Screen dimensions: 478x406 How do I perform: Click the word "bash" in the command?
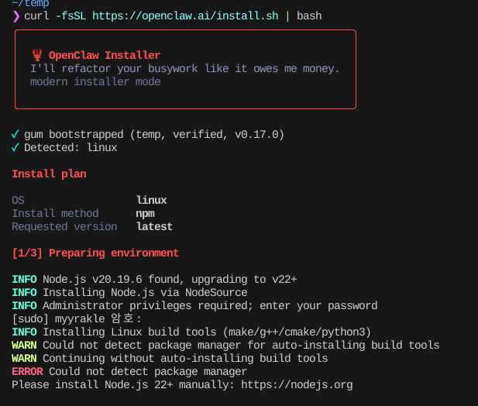[309, 15]
